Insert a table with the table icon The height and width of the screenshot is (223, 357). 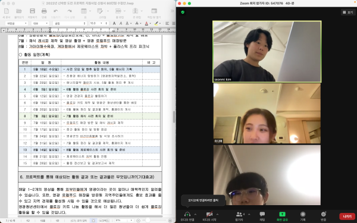(x=84, y=11)
